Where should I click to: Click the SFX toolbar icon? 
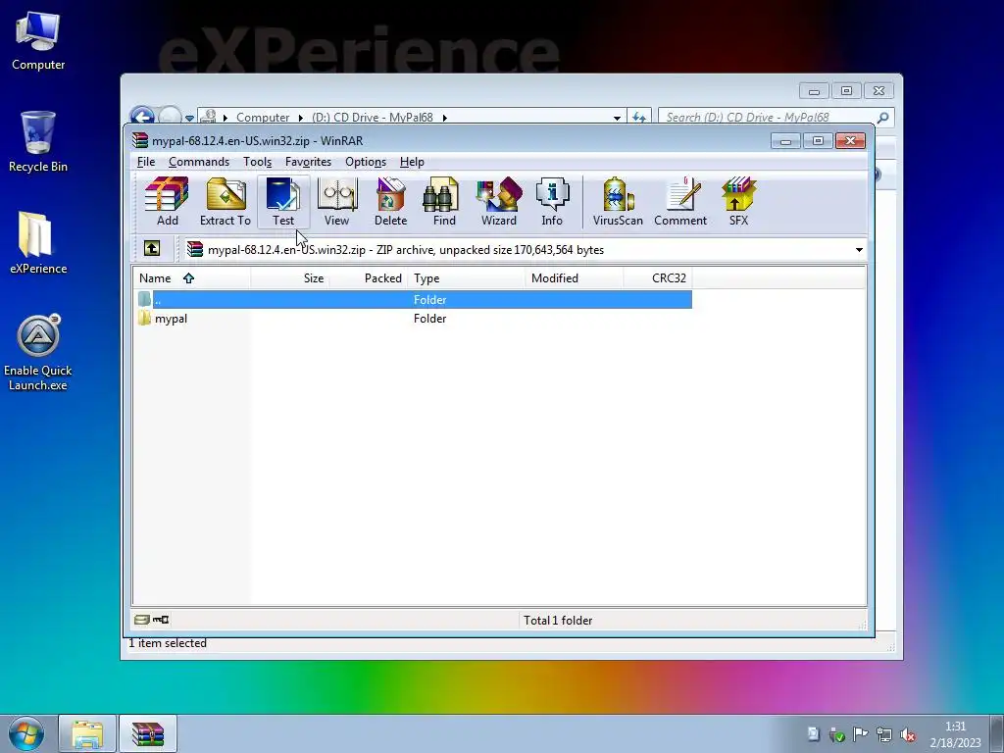738,202
